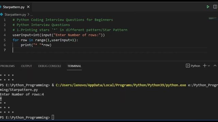The image size is (218, 122).
Task: Maximize the panel with the up chevron
Action: [215, 66]
